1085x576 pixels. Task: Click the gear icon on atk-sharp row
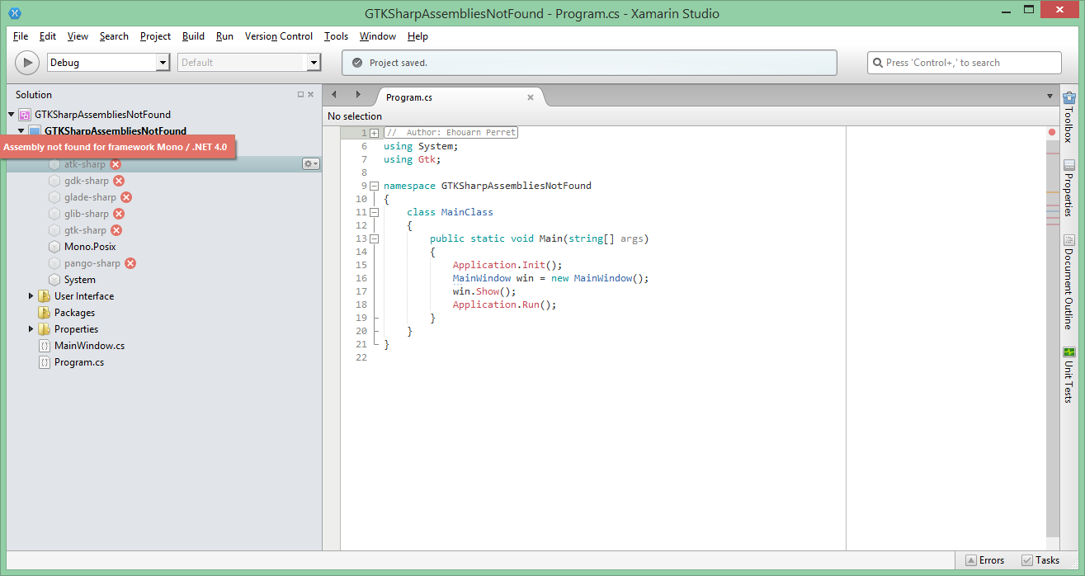click(310, 164)
